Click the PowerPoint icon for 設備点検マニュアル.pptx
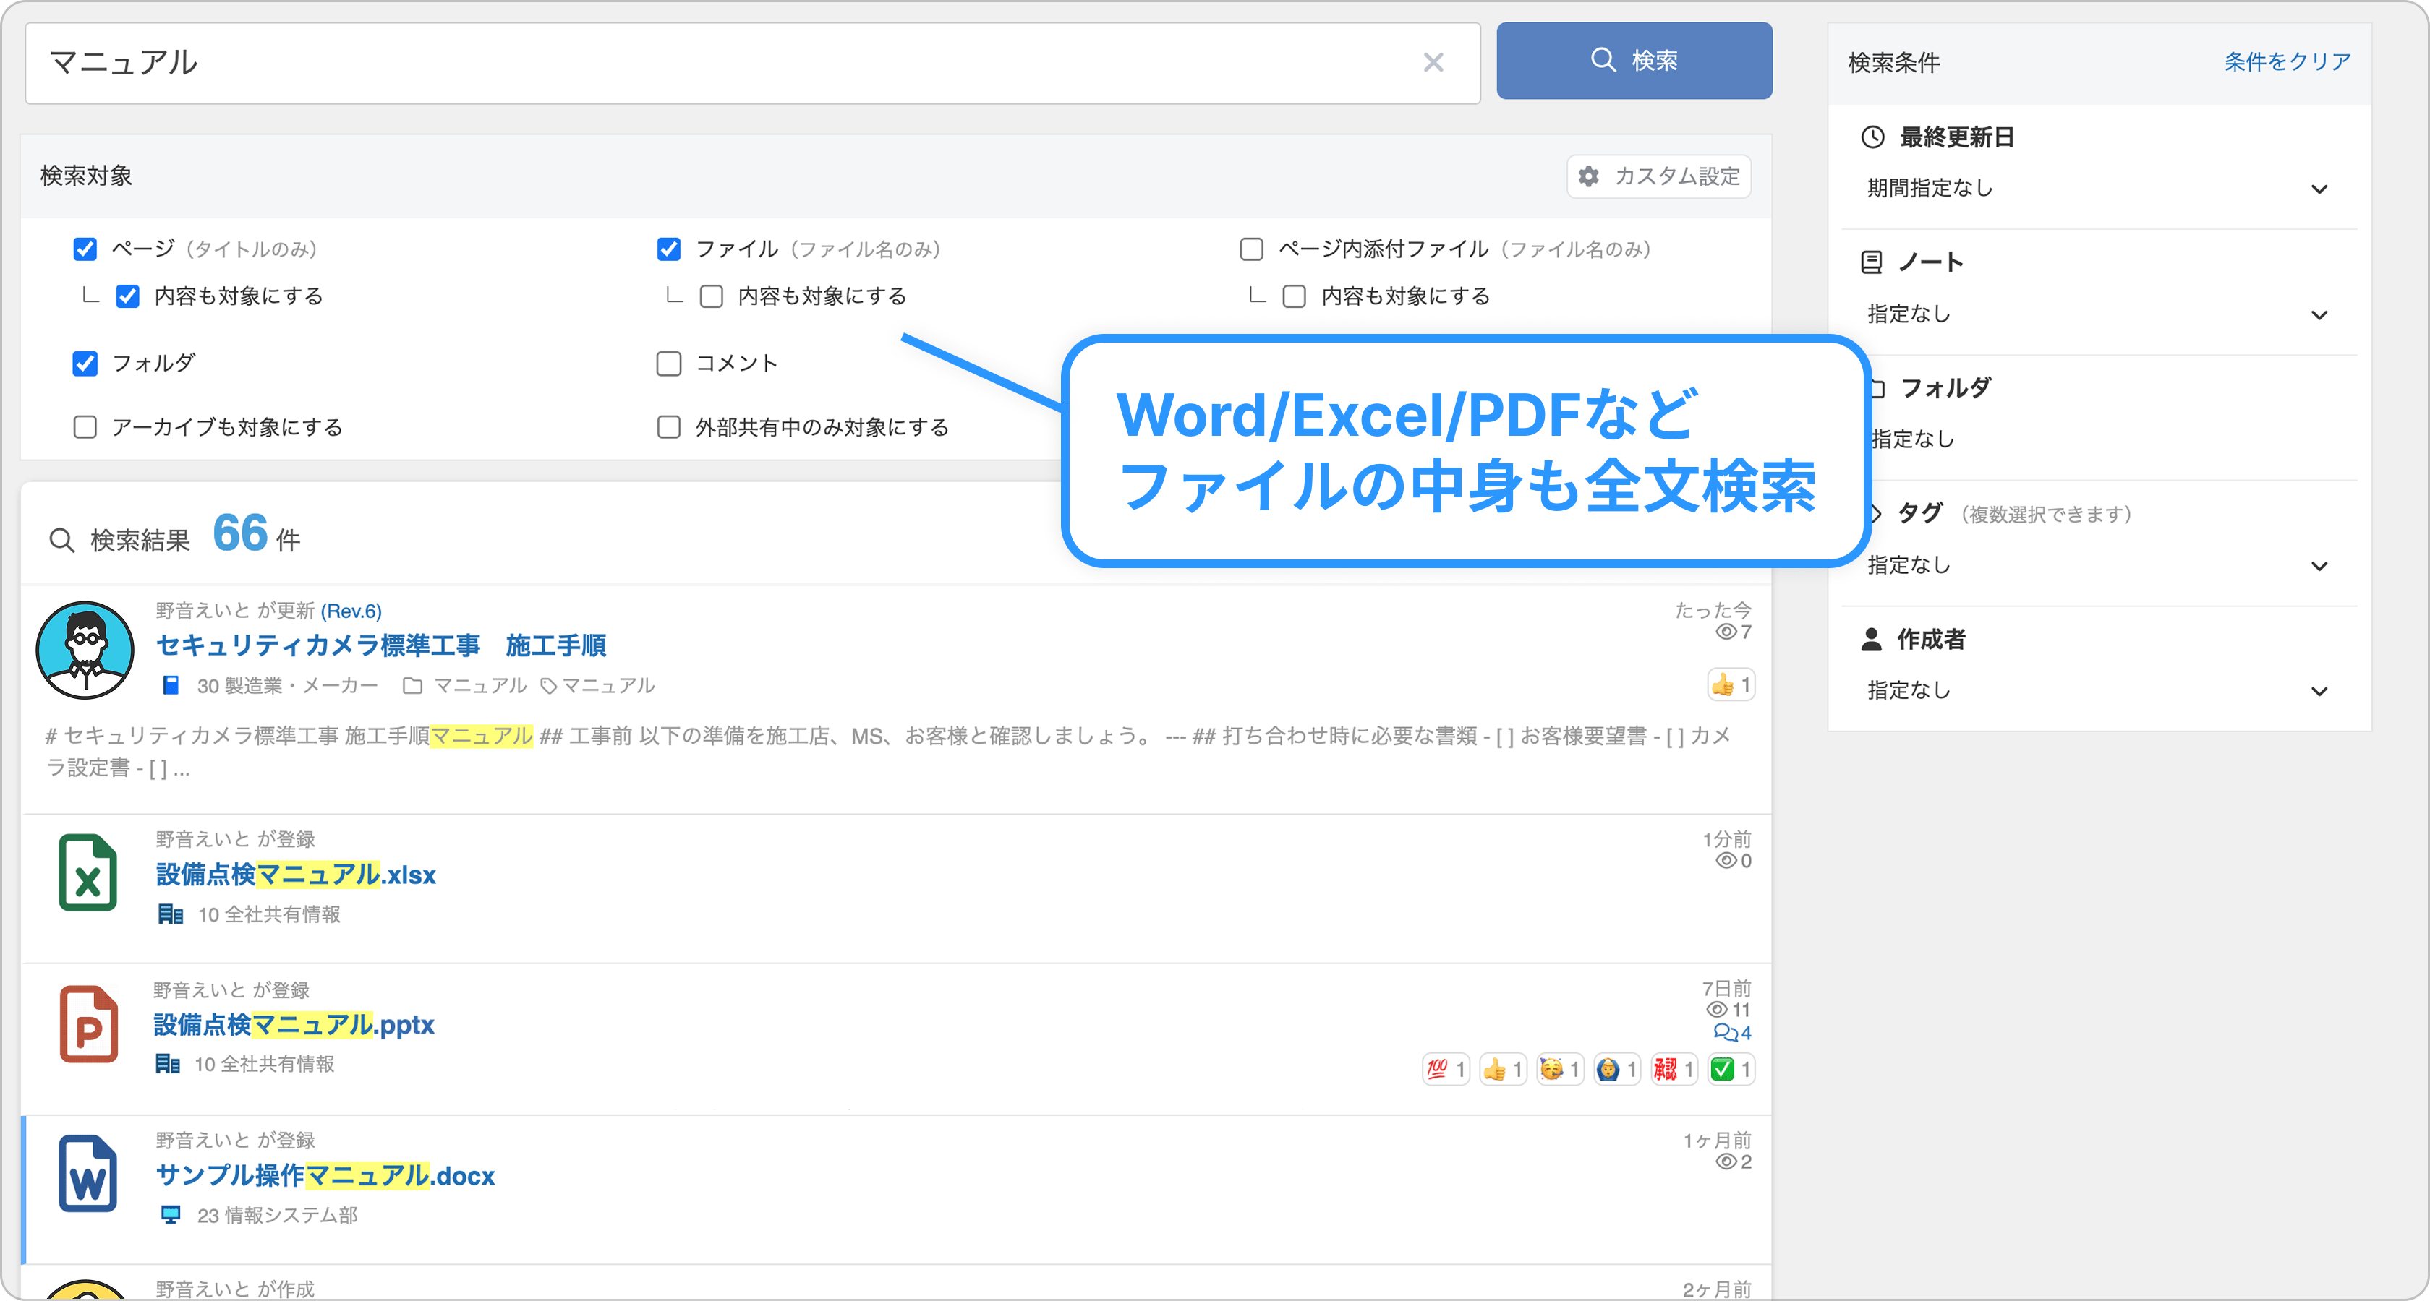The image size is (2430, 1301). 89,1024
